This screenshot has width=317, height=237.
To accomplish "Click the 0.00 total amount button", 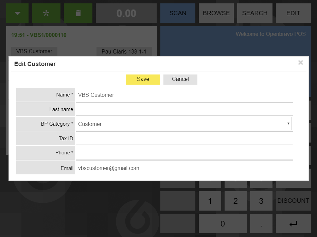I will tap(126, 13).
